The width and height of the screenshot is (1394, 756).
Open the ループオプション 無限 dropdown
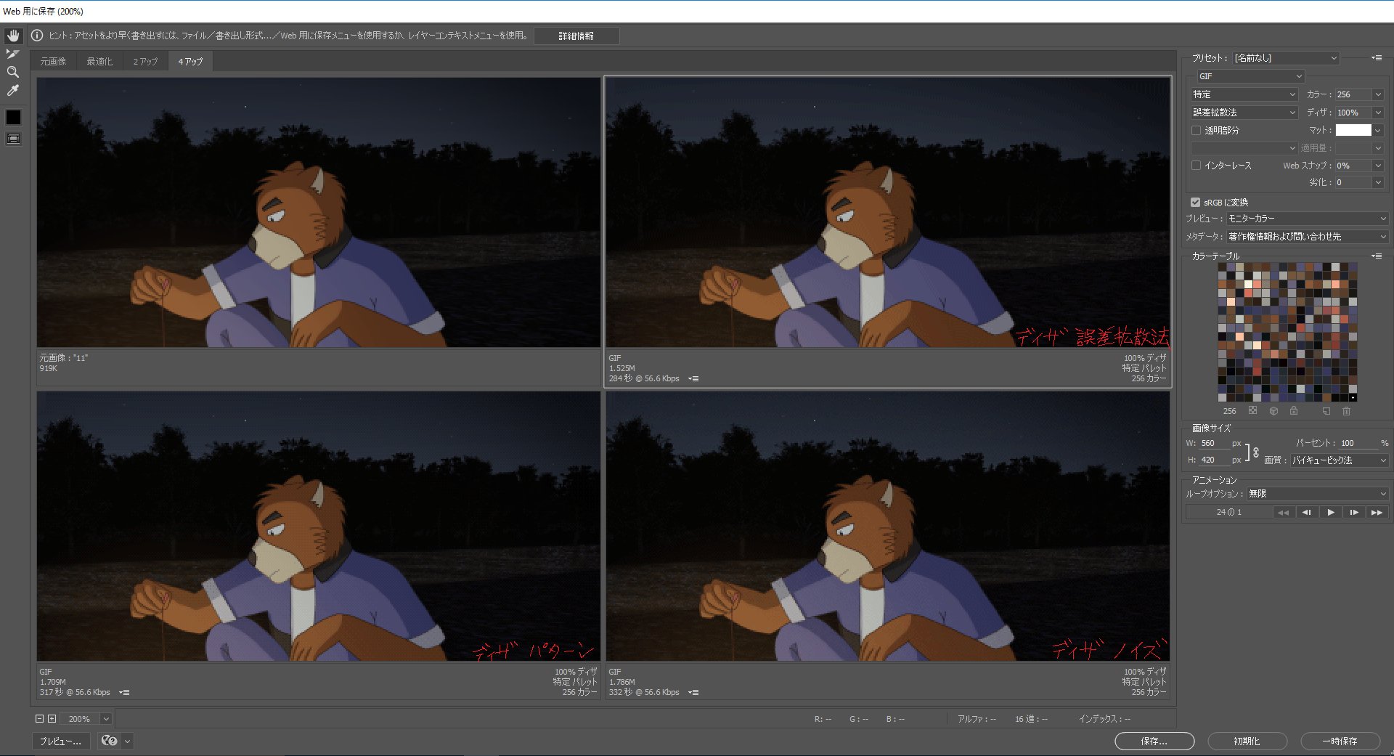tap(1317, 494)
